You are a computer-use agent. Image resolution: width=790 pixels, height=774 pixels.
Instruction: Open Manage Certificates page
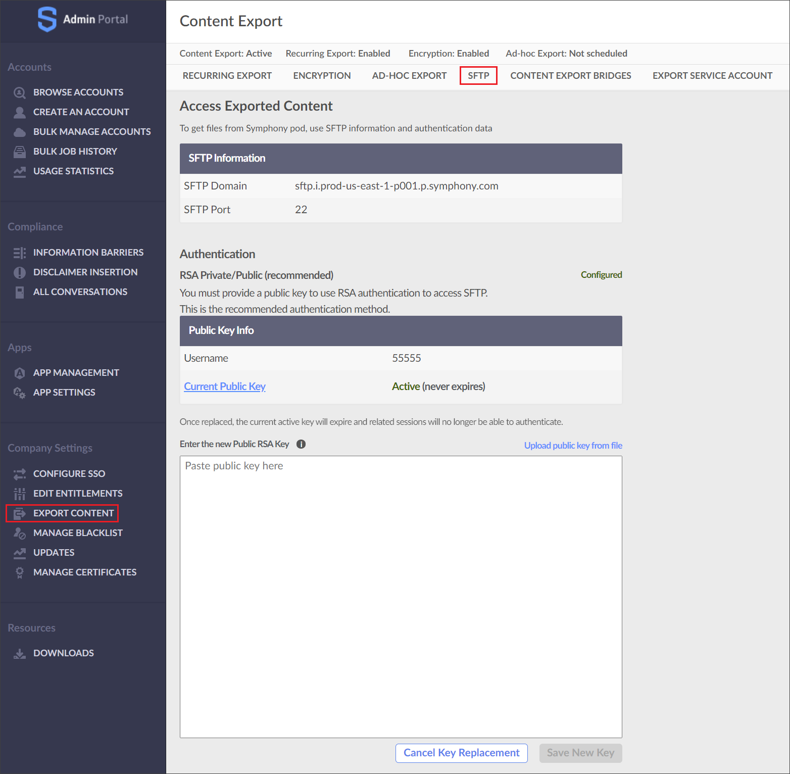[85, 572]
